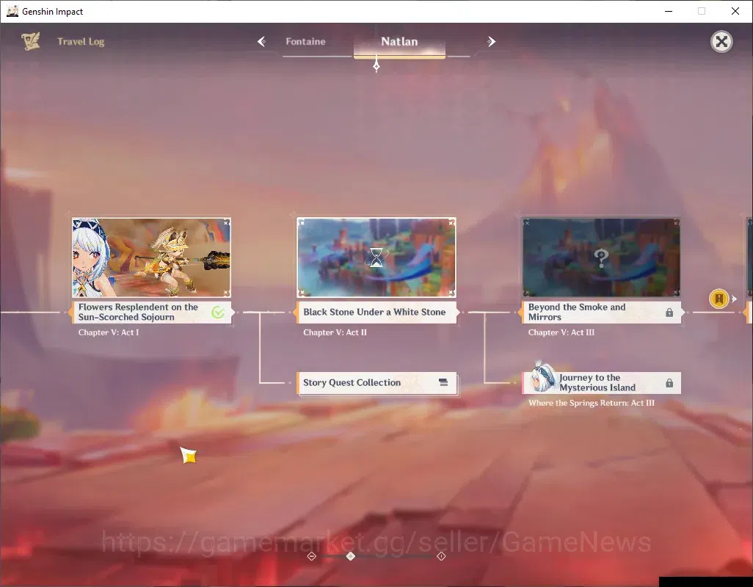Select the Natlan tab

point(399,42)
